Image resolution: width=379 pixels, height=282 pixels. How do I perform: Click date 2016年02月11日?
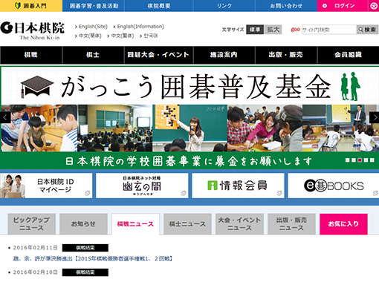(36, 248)
